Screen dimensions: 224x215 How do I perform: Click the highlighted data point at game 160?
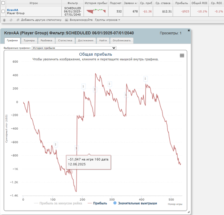[70, 172]
